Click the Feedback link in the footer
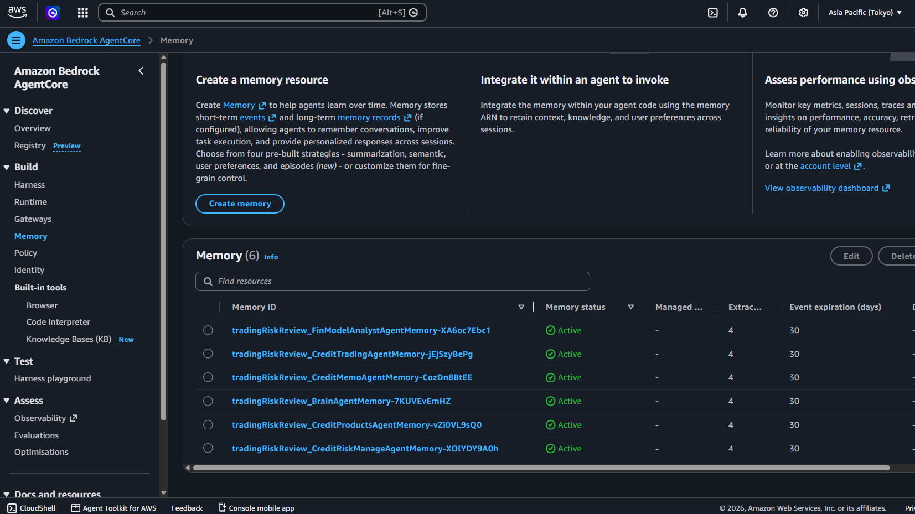 click(x=187, y=508)
